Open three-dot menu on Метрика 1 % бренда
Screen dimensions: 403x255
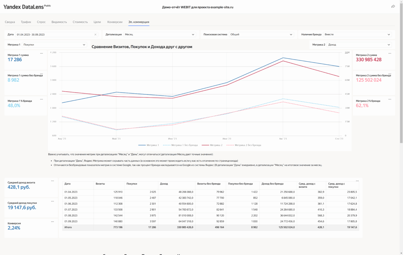41,99
